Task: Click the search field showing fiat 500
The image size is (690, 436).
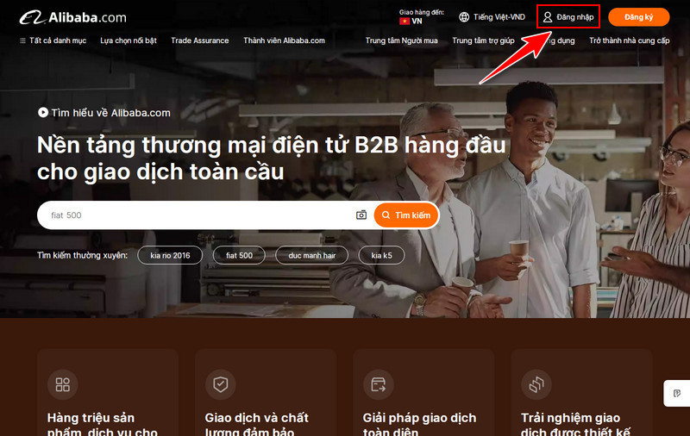Action: point(198,215)
